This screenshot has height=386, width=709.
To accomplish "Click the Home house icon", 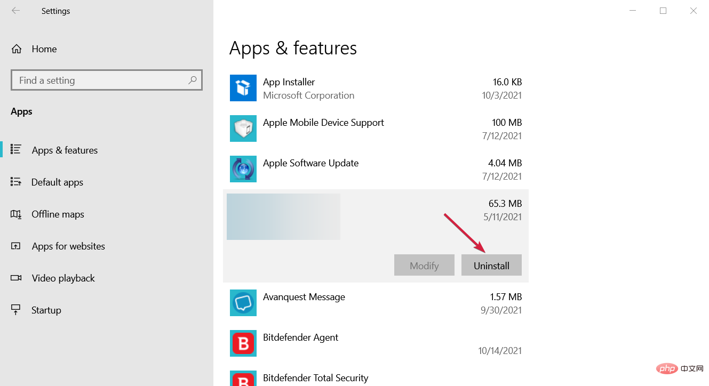I will click(17, 49).
